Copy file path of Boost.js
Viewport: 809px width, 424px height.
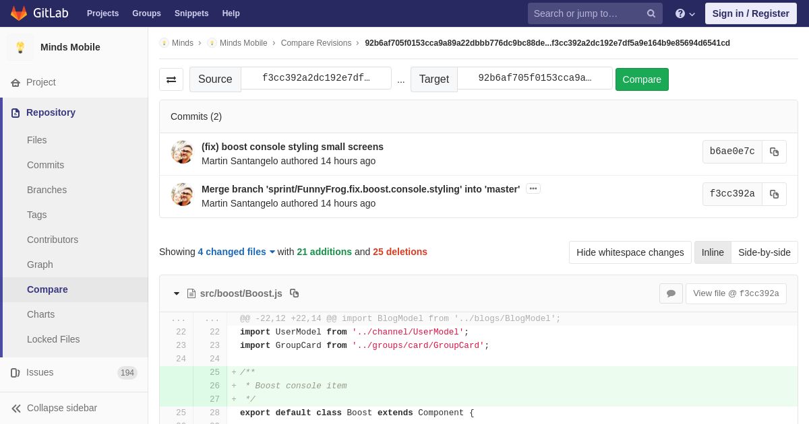(294, 293)
